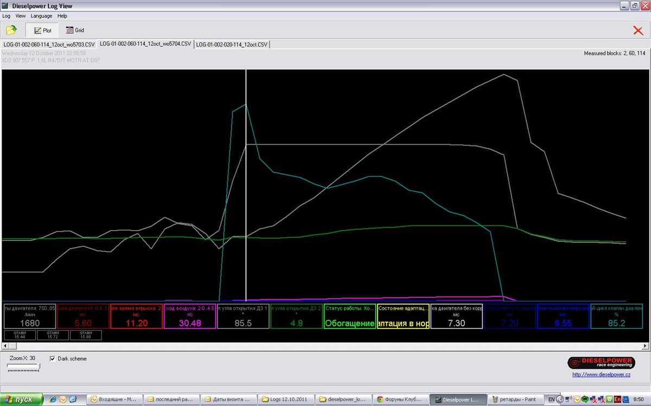651x406 pixels.
Task: Switch to the Форумы Клуб... Chrome window
Action: coord(400,400)
